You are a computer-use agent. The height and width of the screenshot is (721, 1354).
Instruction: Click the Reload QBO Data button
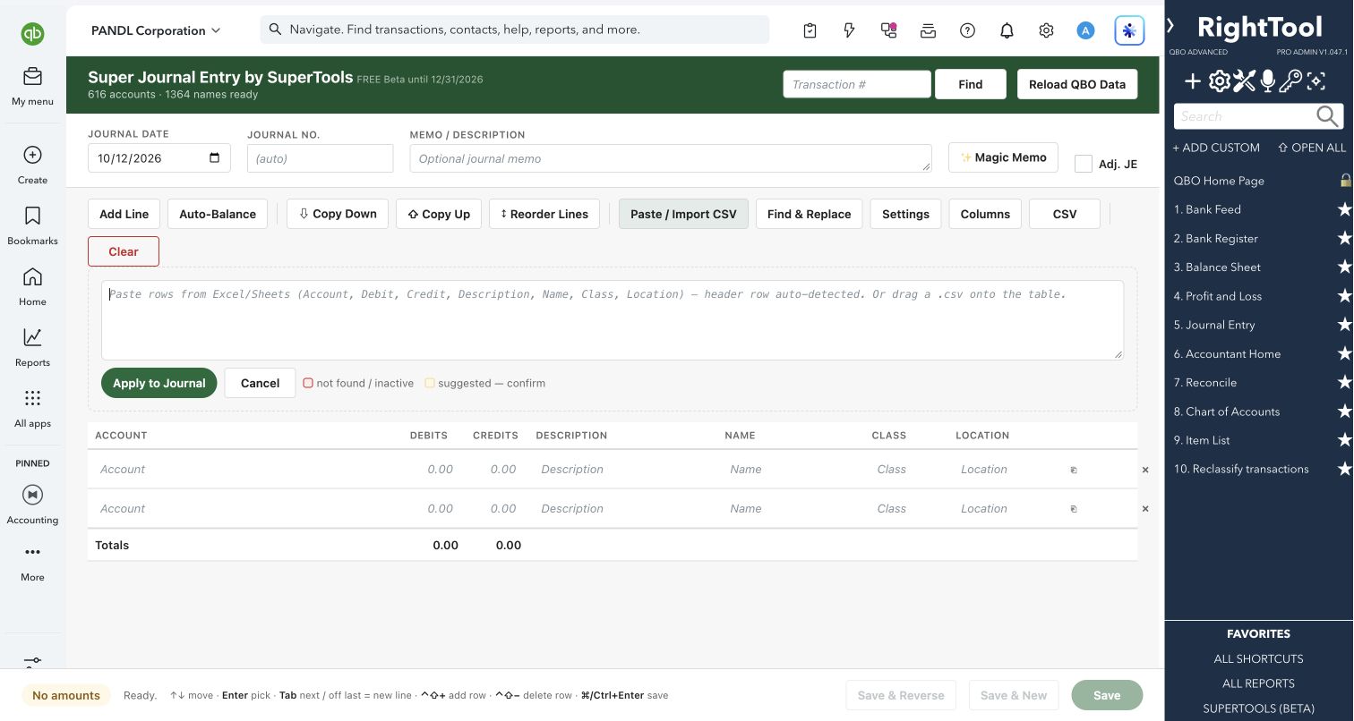(x=1077, y=84)
